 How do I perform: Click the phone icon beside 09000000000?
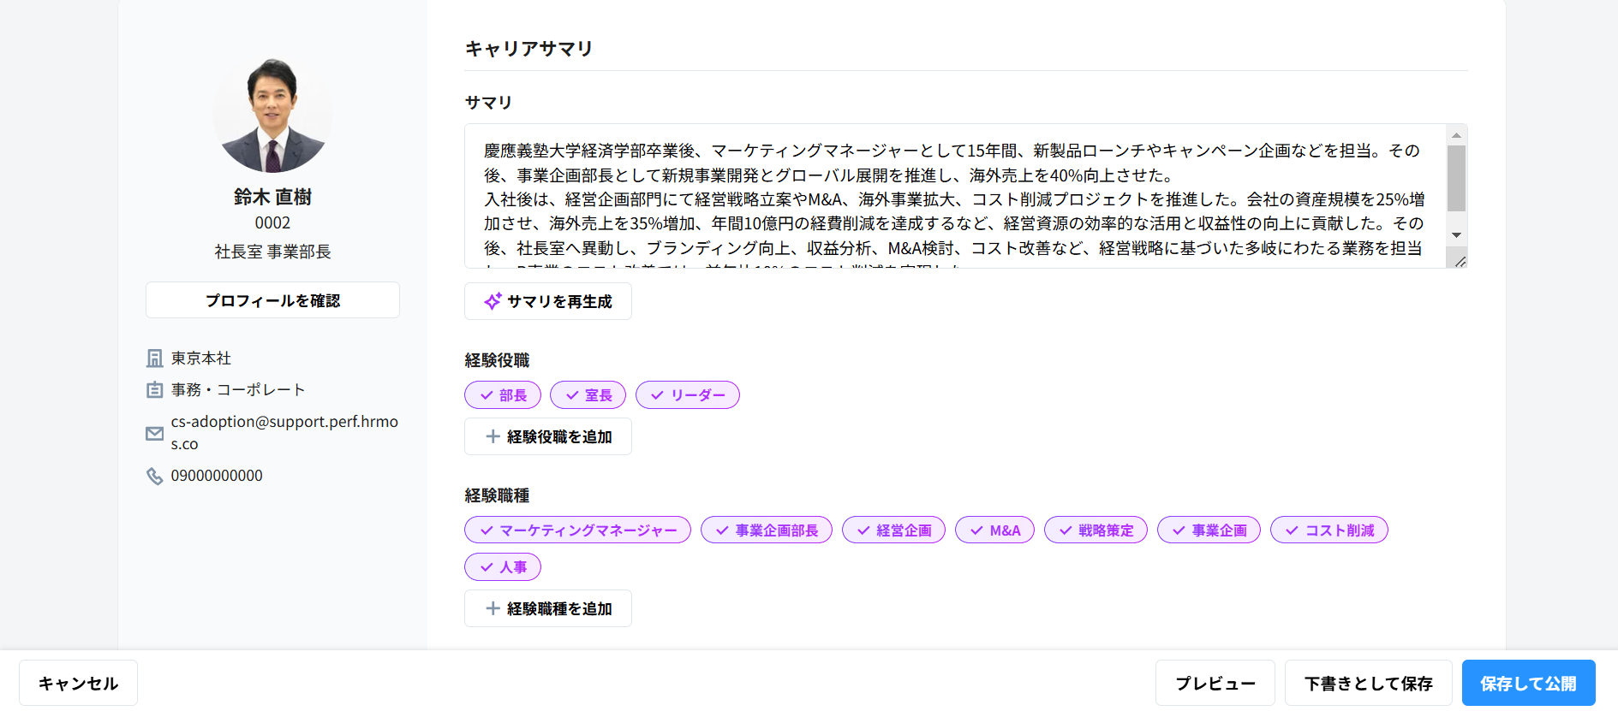[155, 476]
